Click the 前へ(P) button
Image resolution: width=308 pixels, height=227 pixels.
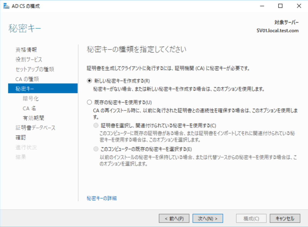pyautogui.click(x=174, y=218)
